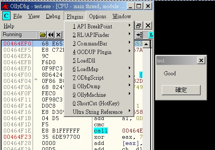Expand the ODbgScript plugin submenu

click(x=99, y=78)
